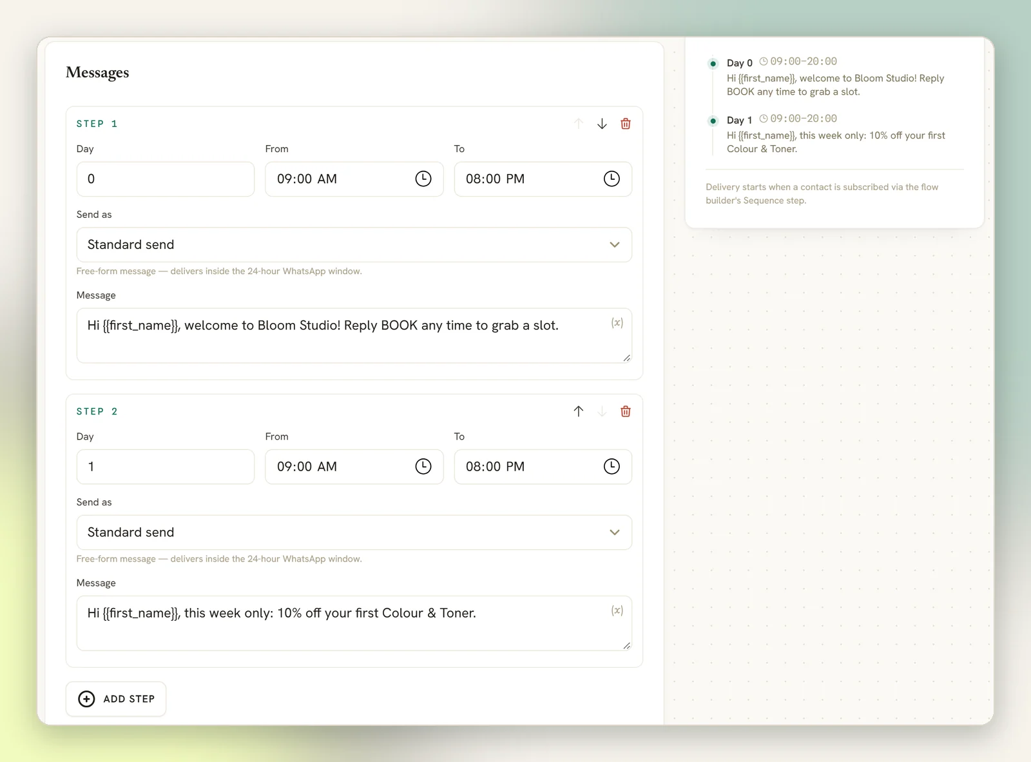Viewport: 1031px width, 762px height.
Task: Open clock picker for Step 1 To time
Action: point(612,179)
